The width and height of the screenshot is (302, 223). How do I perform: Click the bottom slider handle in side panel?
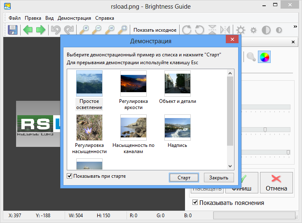[288, 152]
